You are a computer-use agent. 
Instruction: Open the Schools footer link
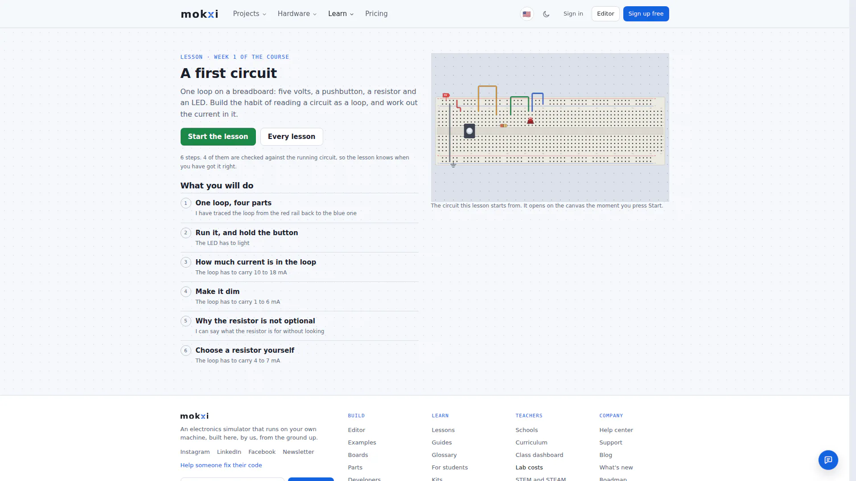pyautogui.click(x=527, y=430)
